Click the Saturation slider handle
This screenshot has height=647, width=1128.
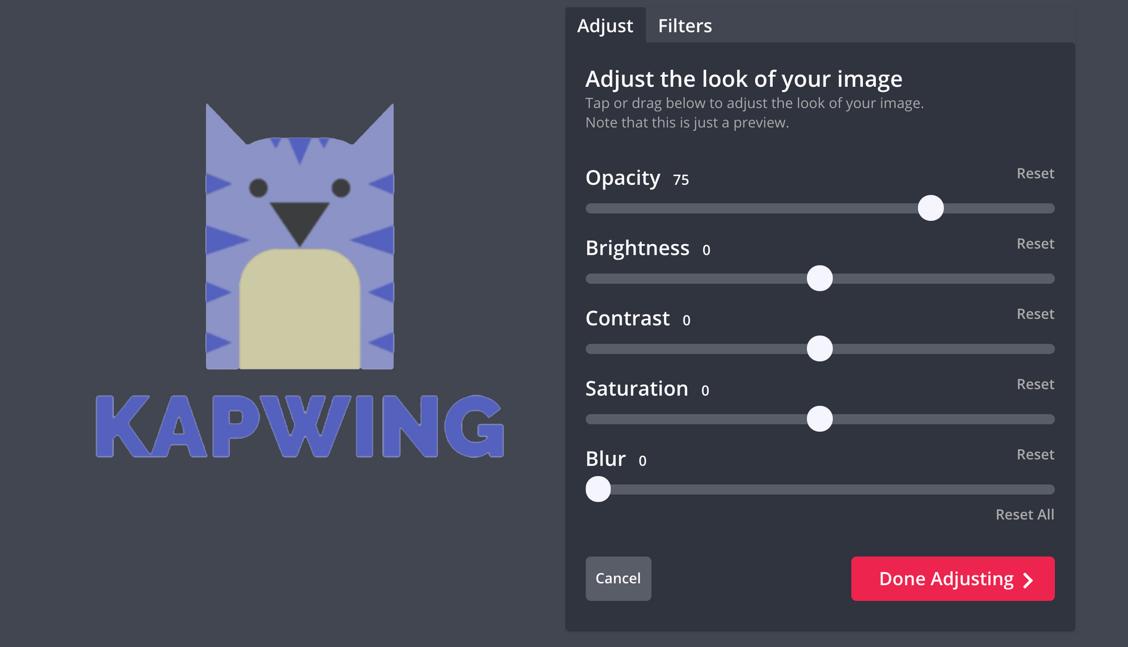(819, 418)
